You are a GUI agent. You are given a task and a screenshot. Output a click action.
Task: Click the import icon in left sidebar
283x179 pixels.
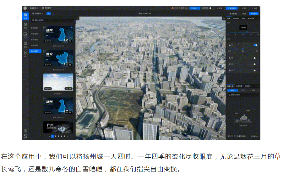(x=25, y=53)
